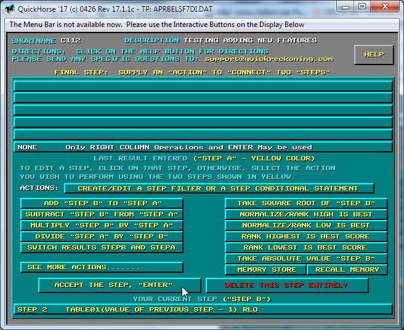The image size is (404, 330).
Task: Switch results STEPB and STEPA
Action: tap(102, 248)
